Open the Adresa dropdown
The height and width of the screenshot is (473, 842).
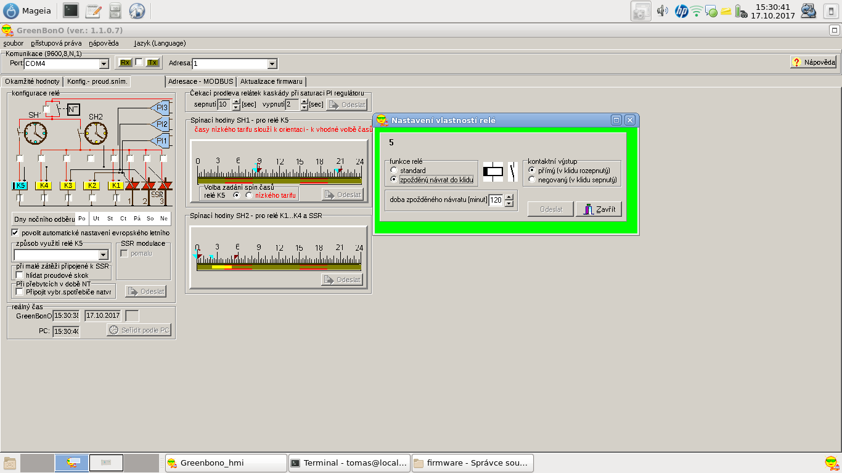(272, 63)
